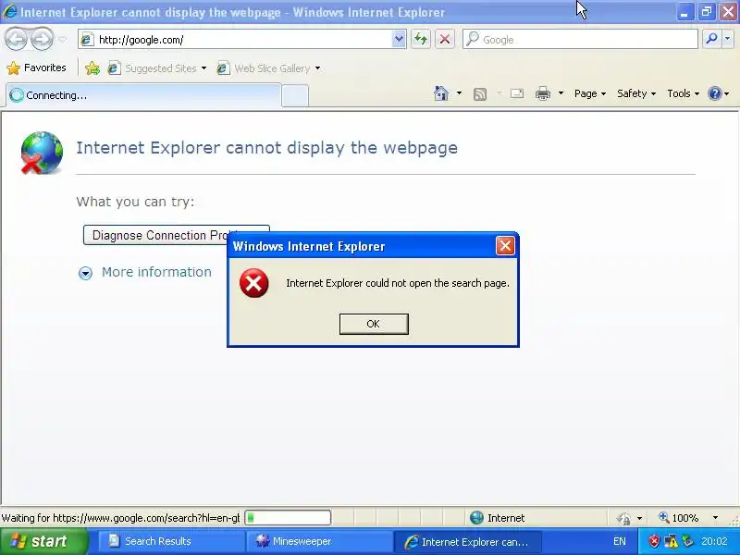The height and width of the screenshot is (555, 740).
Task: Expand the Web Slice Gallery dropdown arrow
Action: coord(317,68)
